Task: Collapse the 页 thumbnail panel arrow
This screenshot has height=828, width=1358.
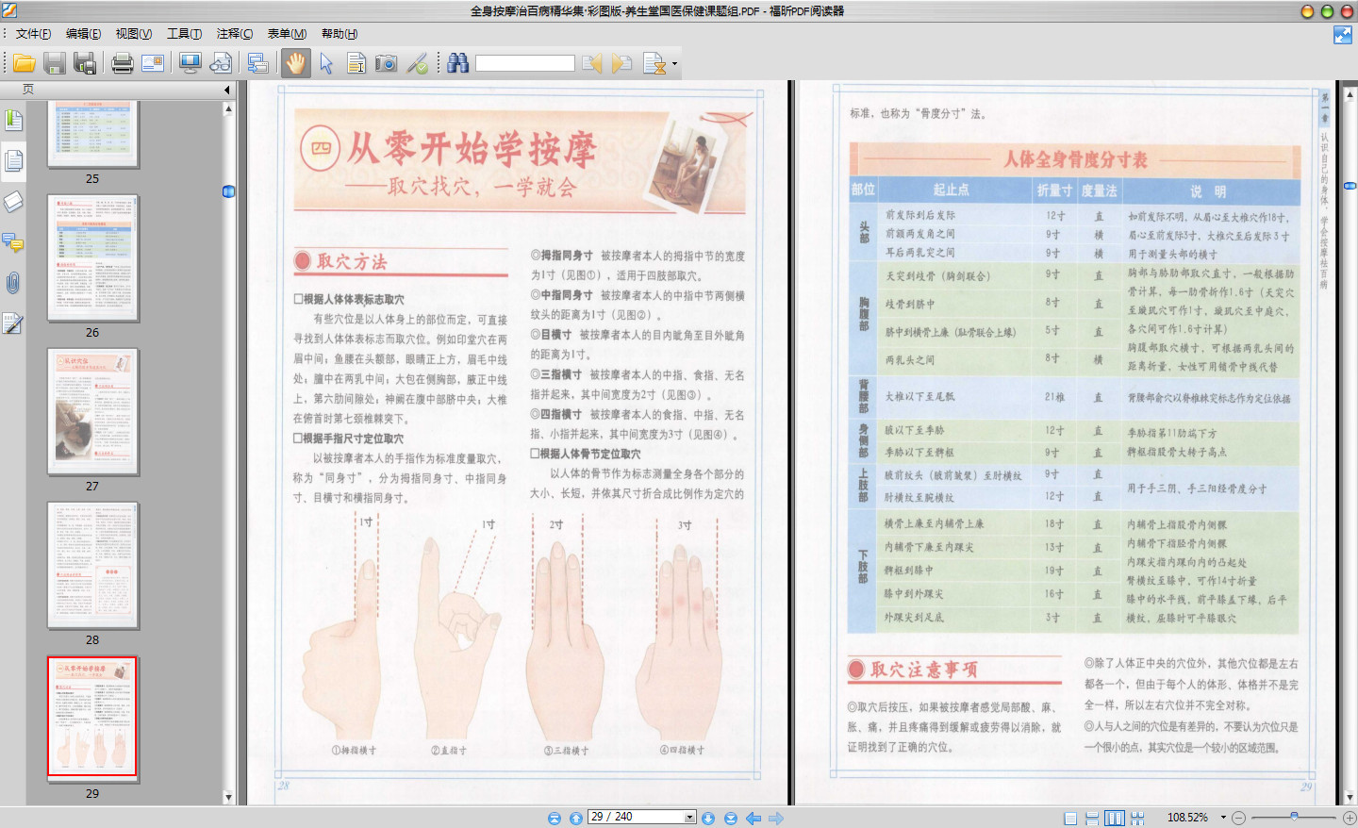Action: coord(227,90)
